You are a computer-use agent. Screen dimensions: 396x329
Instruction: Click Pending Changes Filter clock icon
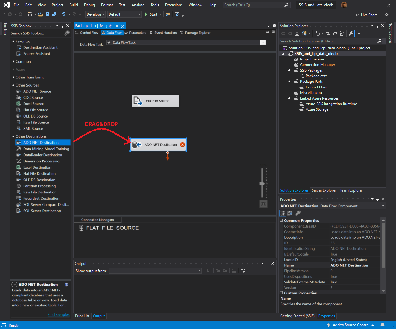[318, 33]
